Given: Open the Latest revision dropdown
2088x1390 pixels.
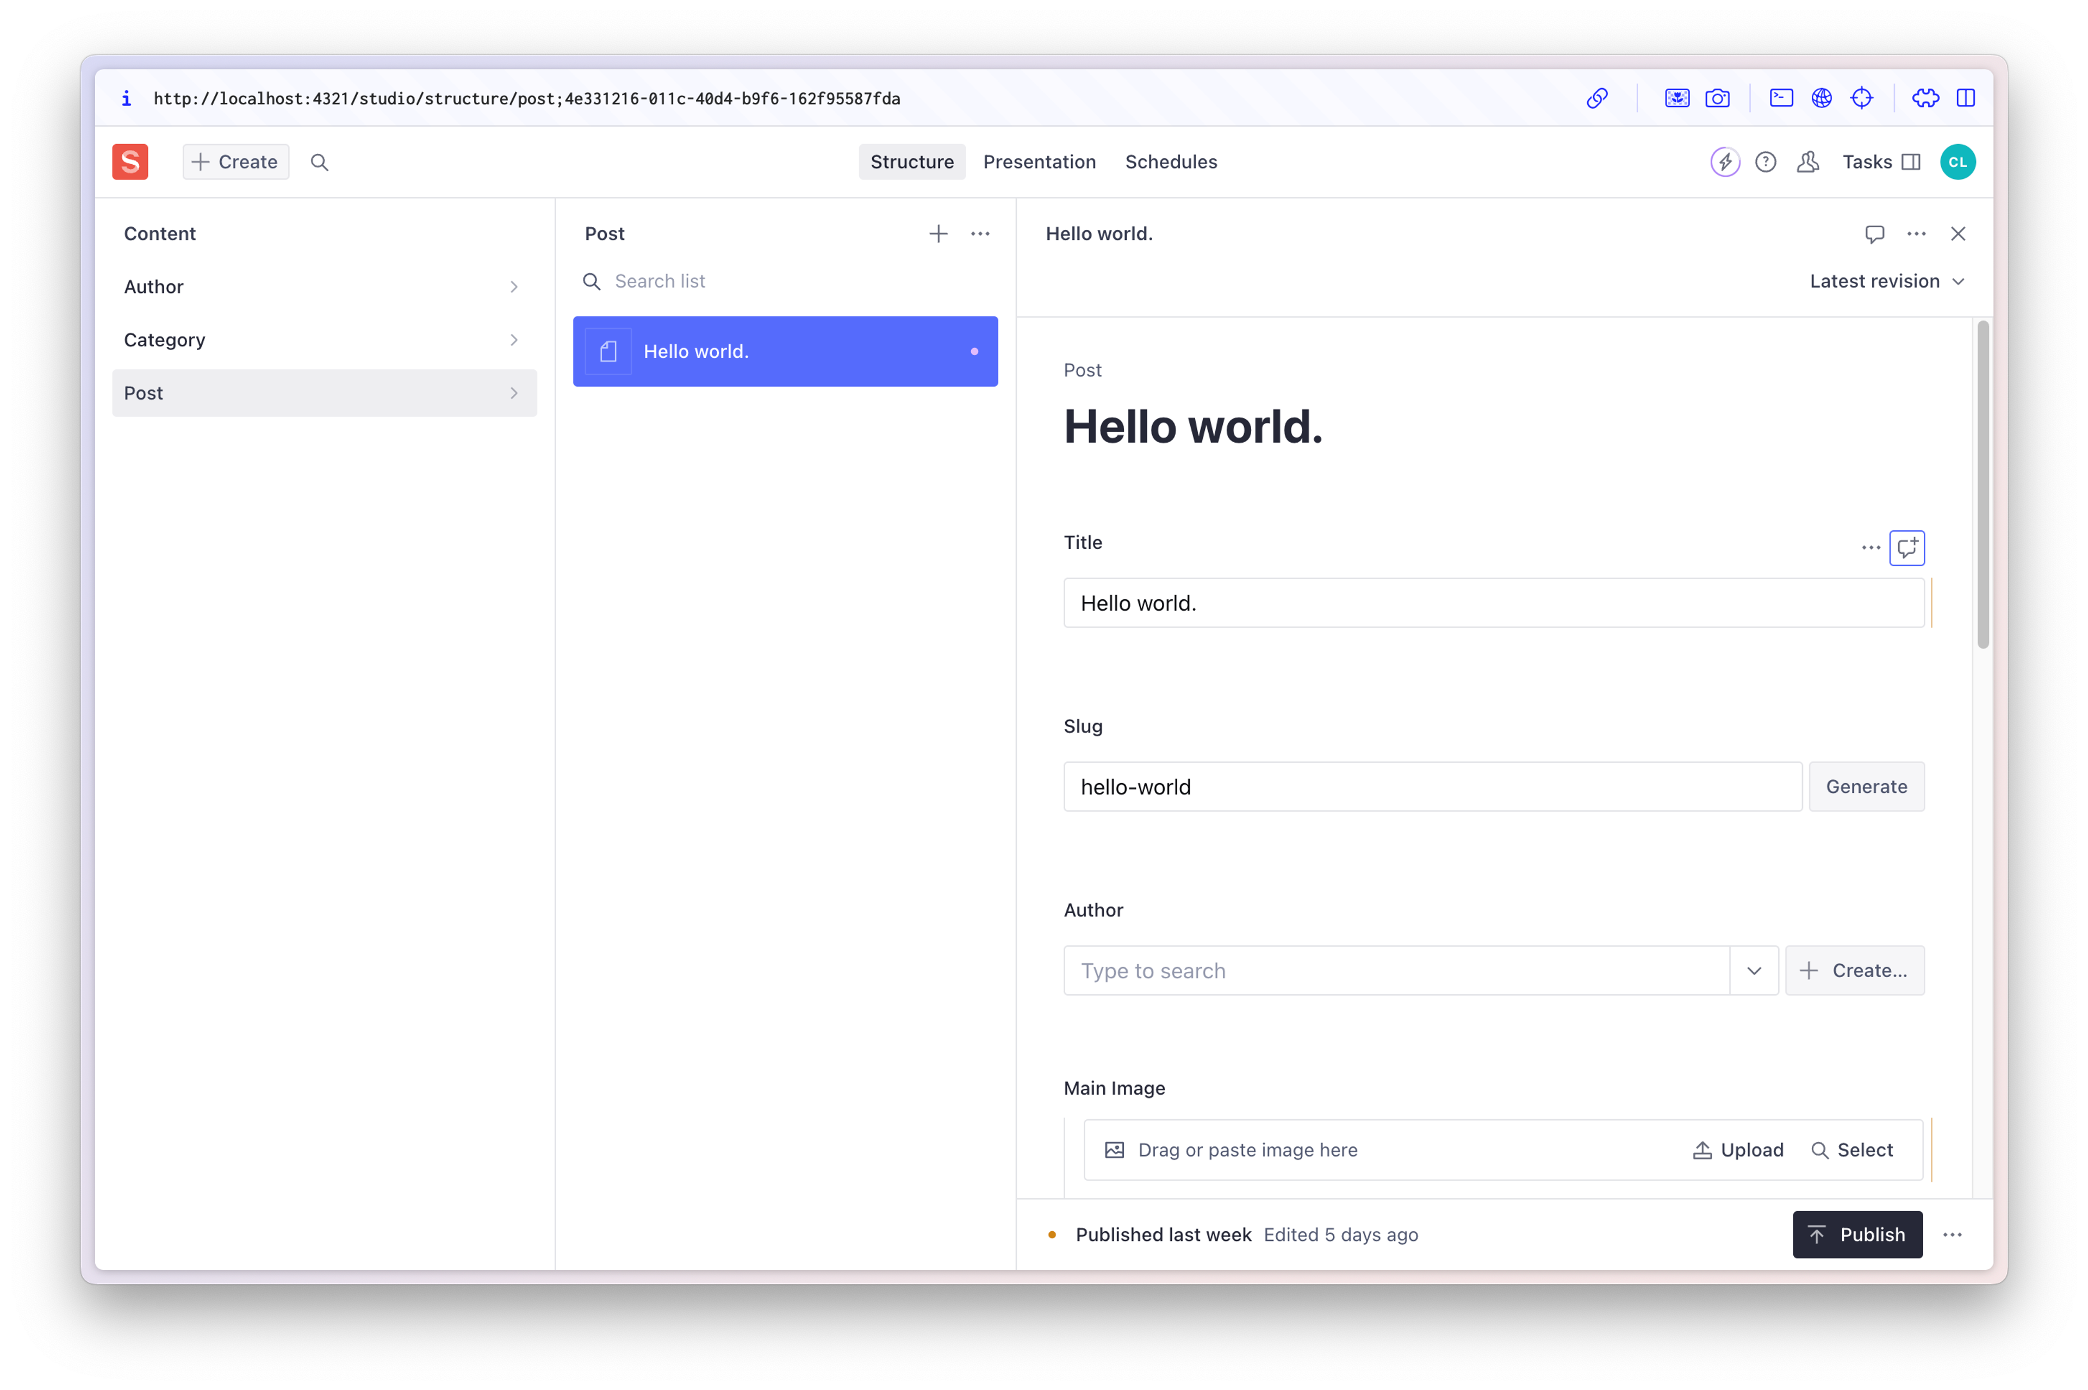Looking at the screenshot, I should coord(1886,282).
